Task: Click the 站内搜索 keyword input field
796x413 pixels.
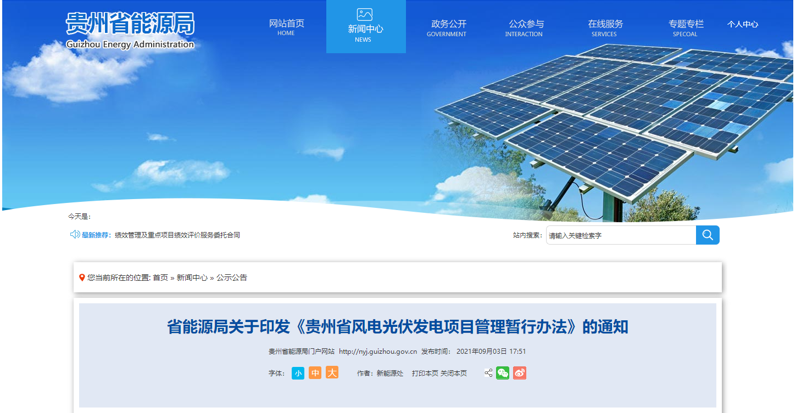Action: click(621, 235)
